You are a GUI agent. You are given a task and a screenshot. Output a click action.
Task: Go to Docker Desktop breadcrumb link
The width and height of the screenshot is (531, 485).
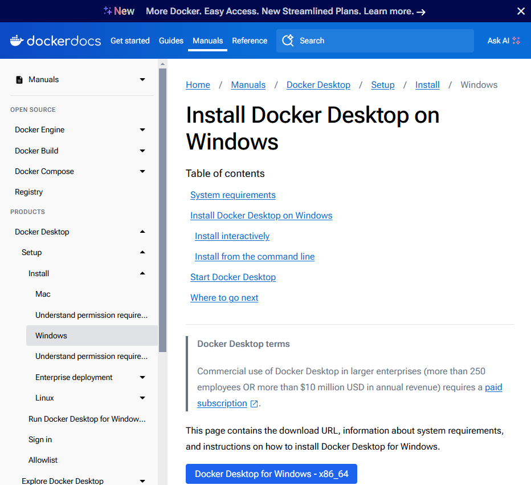point(318,85)
